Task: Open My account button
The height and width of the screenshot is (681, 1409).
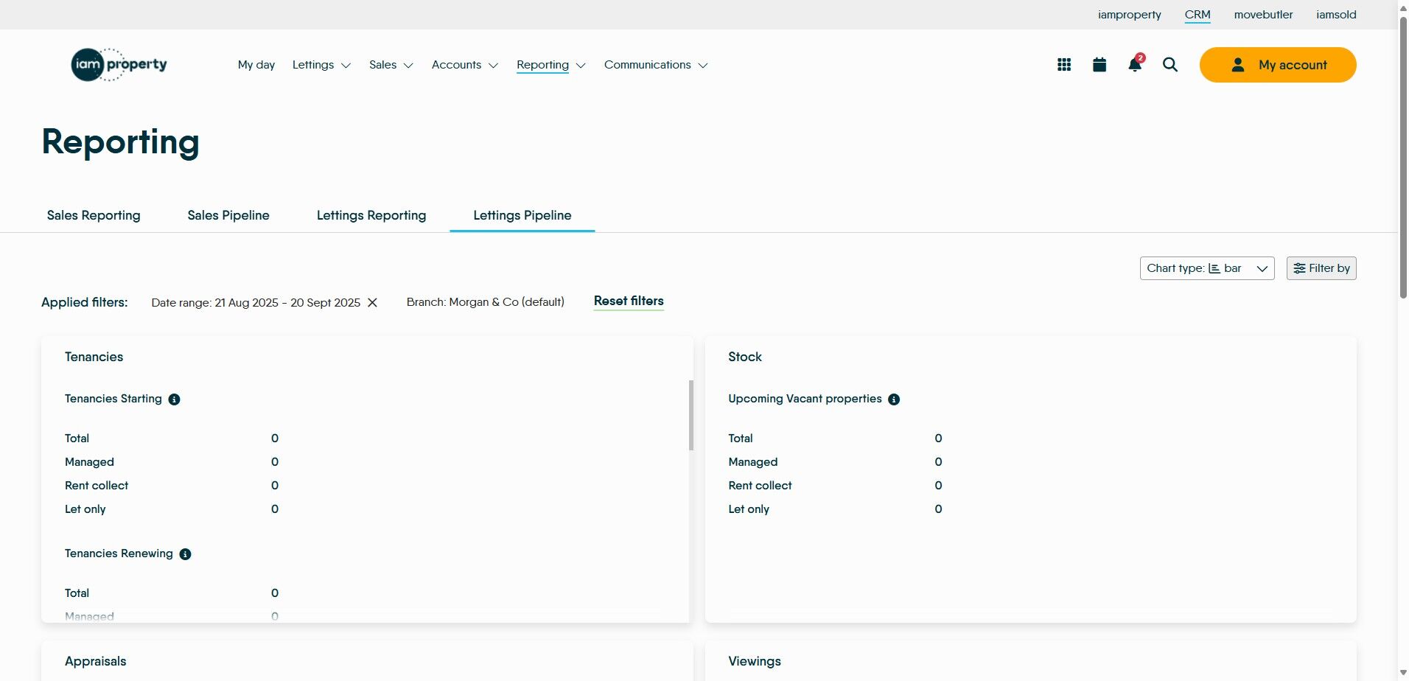Action: 1278,65
